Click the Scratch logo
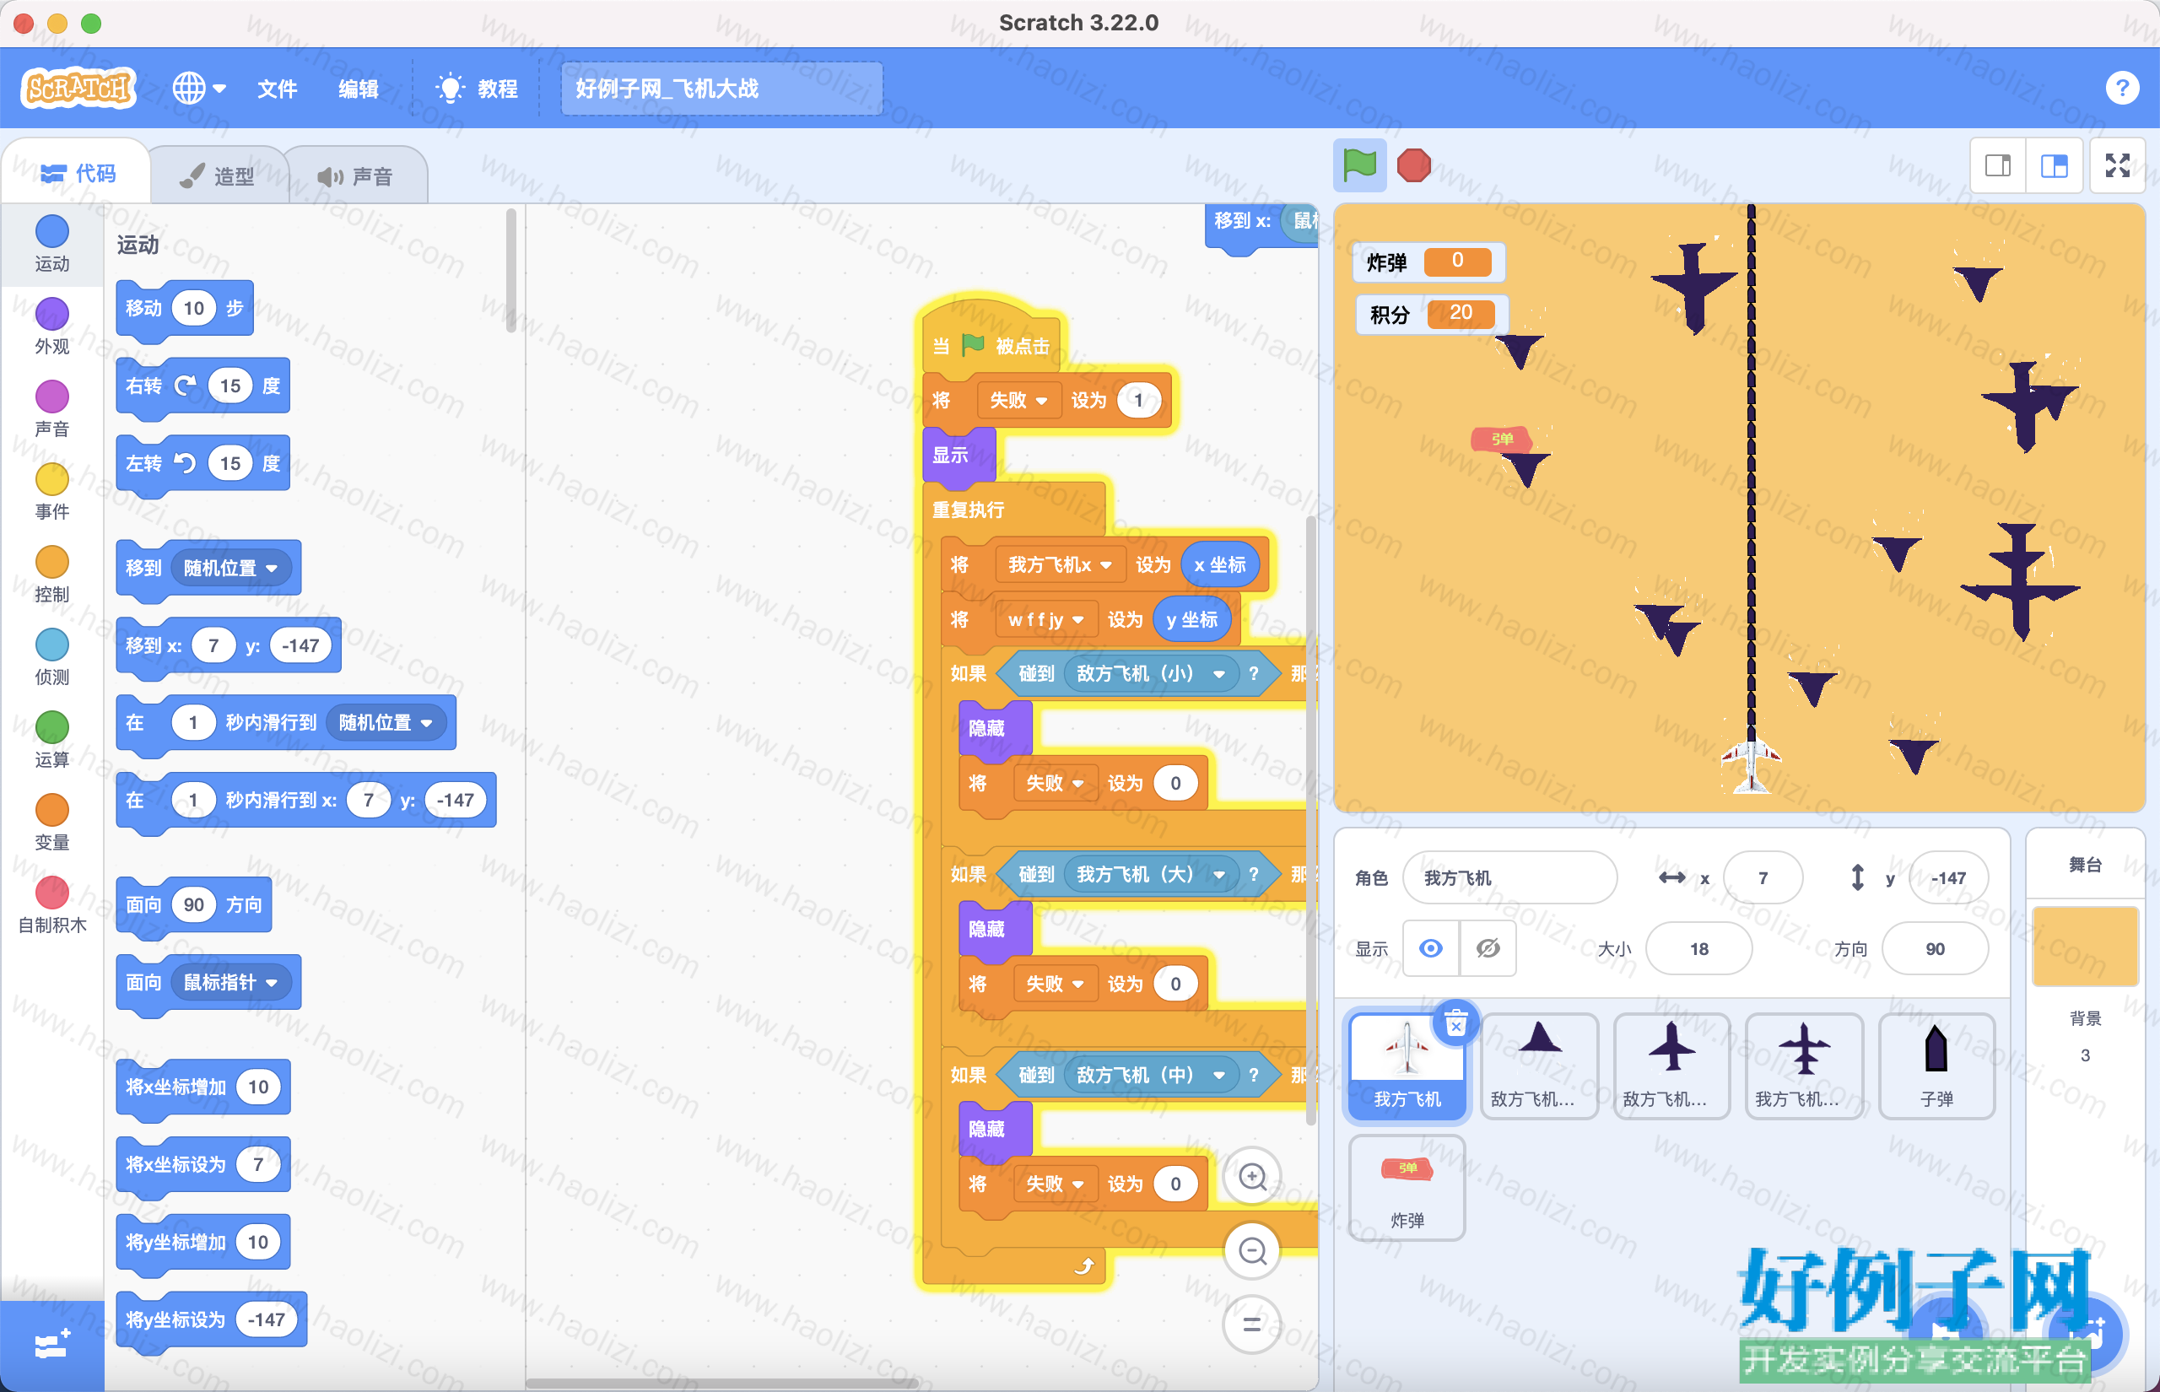Viewport: 2160px width, 1392px height. click(78, 89)
